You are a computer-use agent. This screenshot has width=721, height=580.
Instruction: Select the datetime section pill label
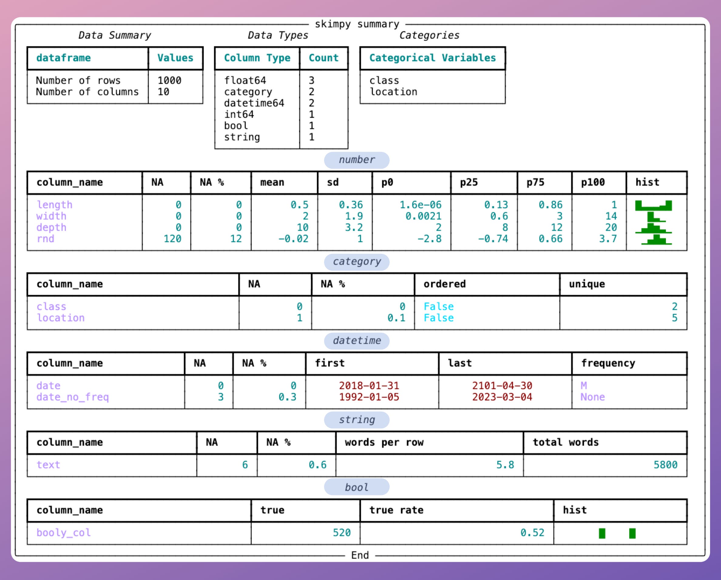357,341
